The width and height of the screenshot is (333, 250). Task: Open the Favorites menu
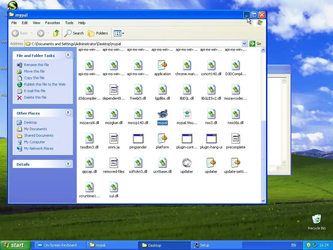52,23
